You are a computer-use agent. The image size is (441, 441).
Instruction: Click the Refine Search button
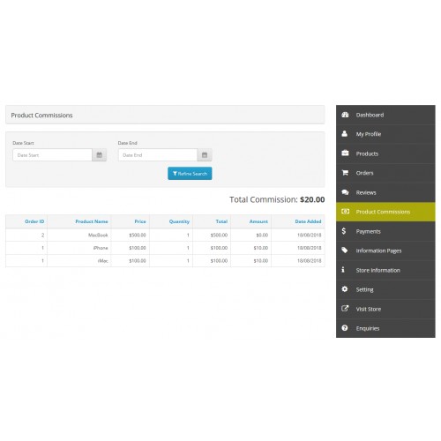click(x=190, y=174)
